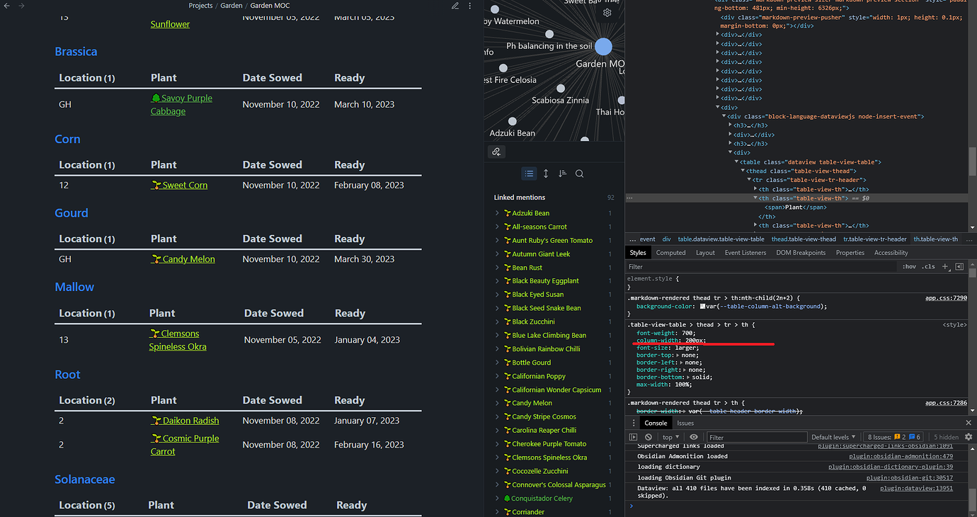Open the note's more options menu
Viewport: 977px width, 517px height.
point(470,6)
